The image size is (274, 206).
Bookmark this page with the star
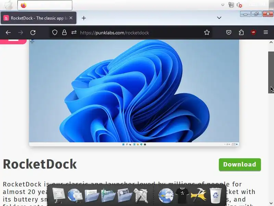pos(207,32)
